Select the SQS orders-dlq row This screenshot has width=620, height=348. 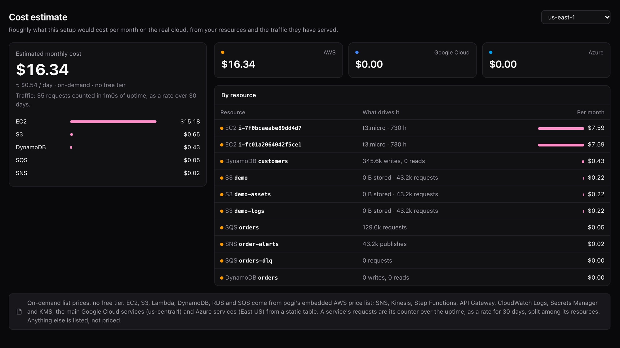pos(412,260)
